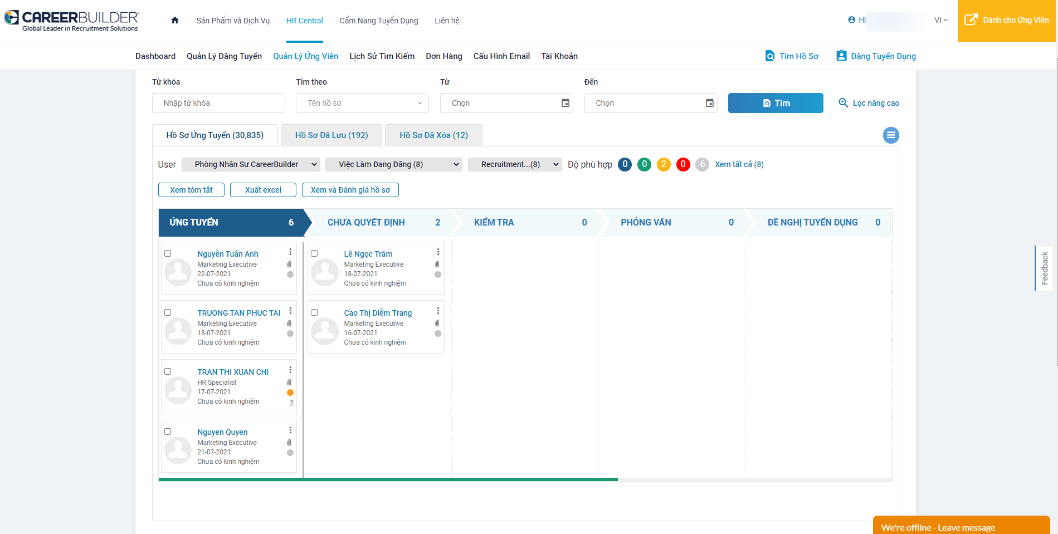The image size is (1058, 534).
Task: Open the VI language dropdown
Action: point(940,20)
